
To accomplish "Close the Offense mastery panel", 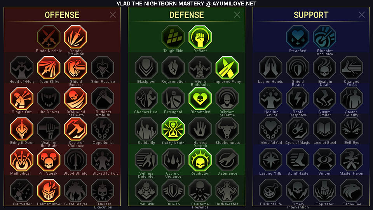I will coord(113,15).
